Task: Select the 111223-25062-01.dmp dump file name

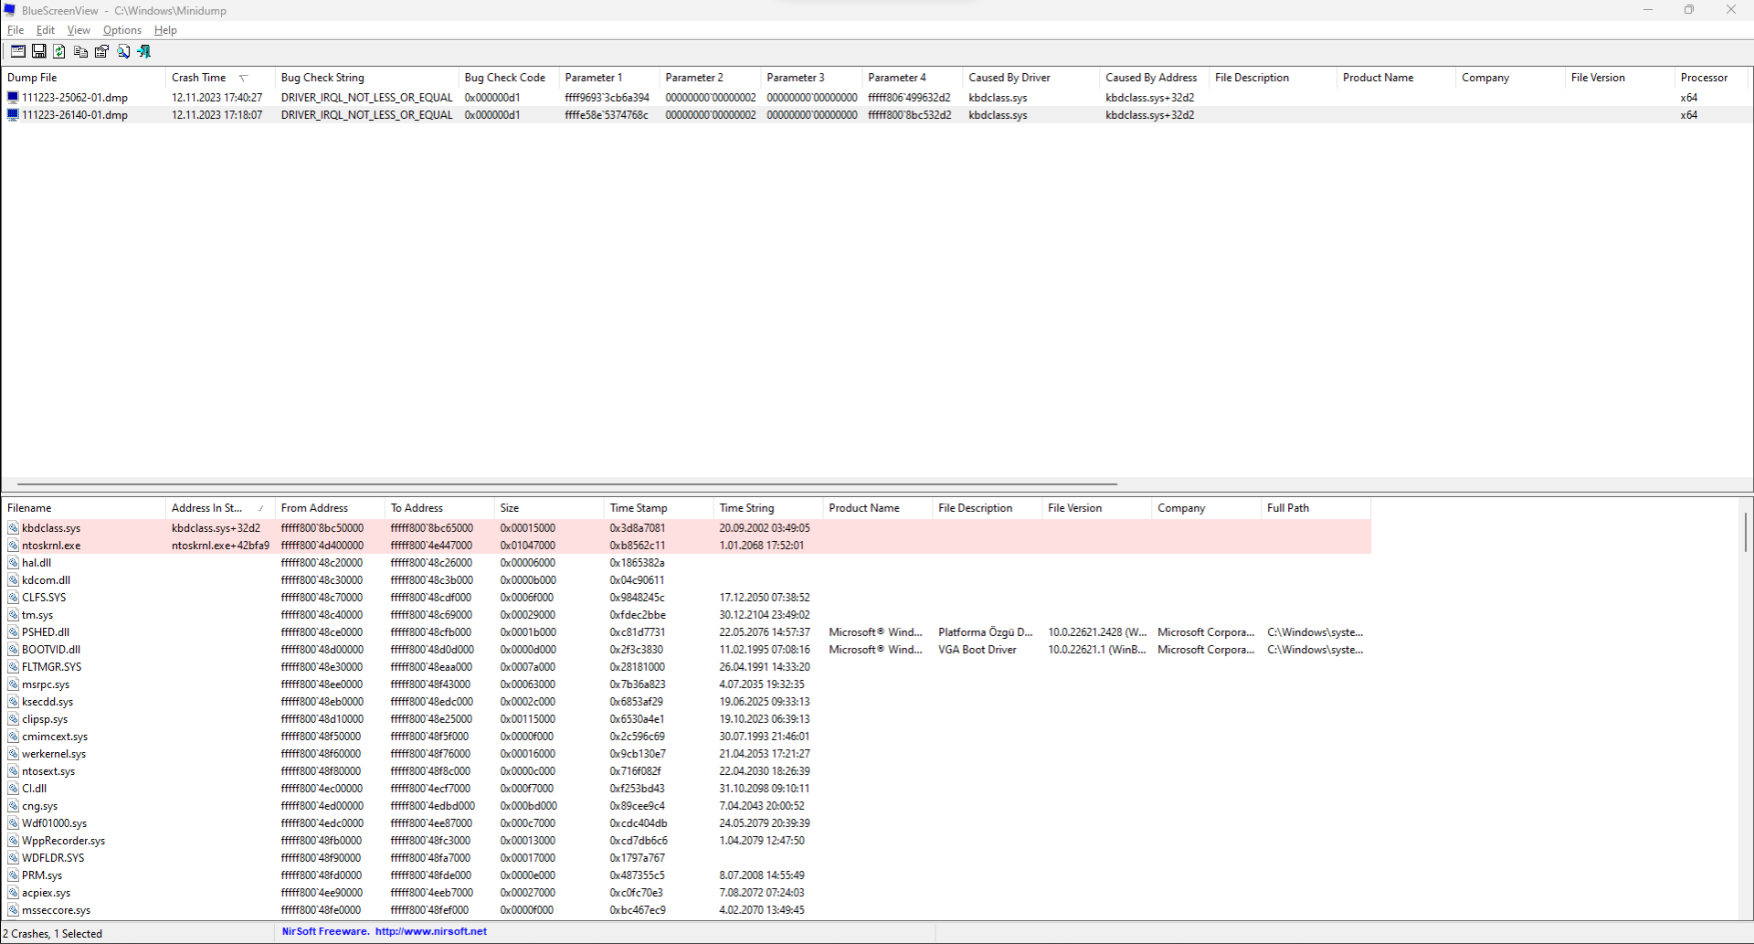Action: 75,98
